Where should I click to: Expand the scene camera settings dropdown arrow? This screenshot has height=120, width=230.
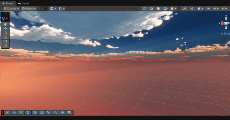click(x=226, y=9)
